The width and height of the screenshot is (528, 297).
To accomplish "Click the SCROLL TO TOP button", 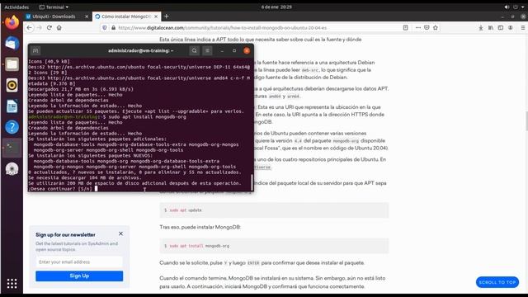I will click(x=497, y=282).
